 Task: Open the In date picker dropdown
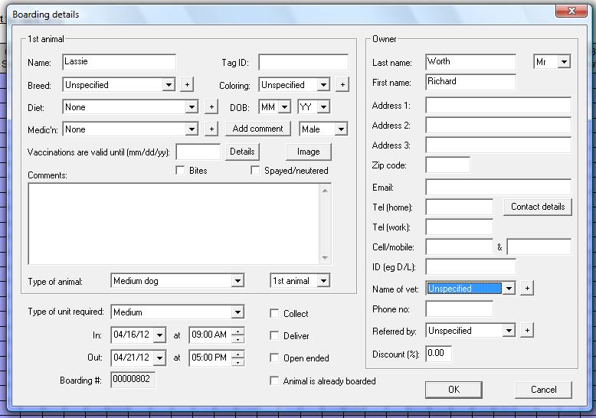pos(159,335)
